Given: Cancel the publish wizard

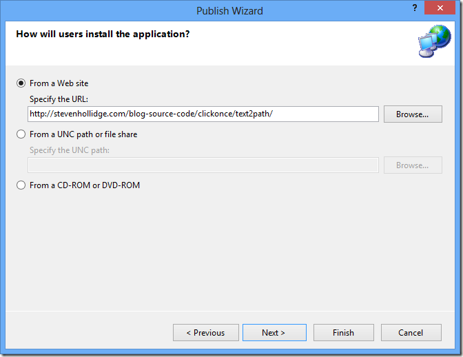Looking at the screenshot, I should coord(410,333).
